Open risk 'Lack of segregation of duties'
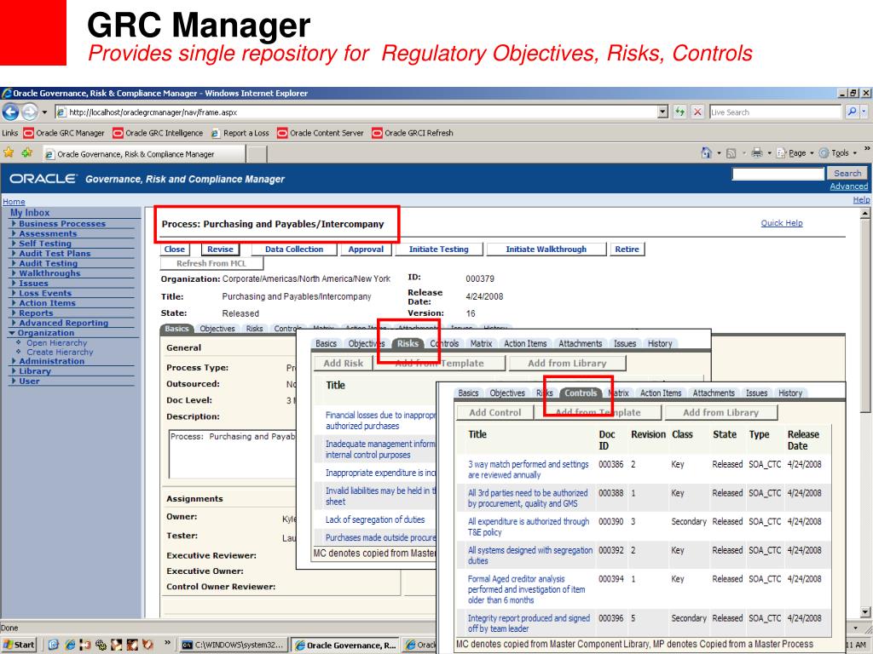Image resolution: width=873 pixels, height=654 pixels. point(375,519)
